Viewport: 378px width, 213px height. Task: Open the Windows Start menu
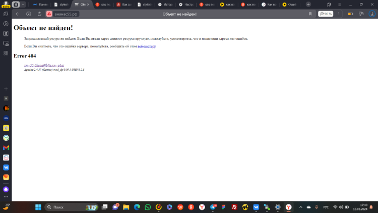click(38, 207)
